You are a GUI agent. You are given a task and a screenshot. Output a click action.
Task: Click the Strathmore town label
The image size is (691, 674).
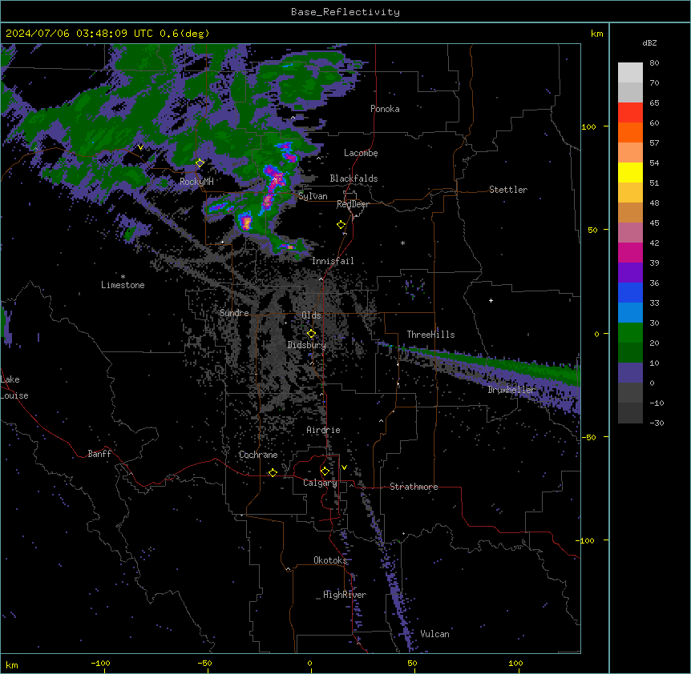point(414,487)
